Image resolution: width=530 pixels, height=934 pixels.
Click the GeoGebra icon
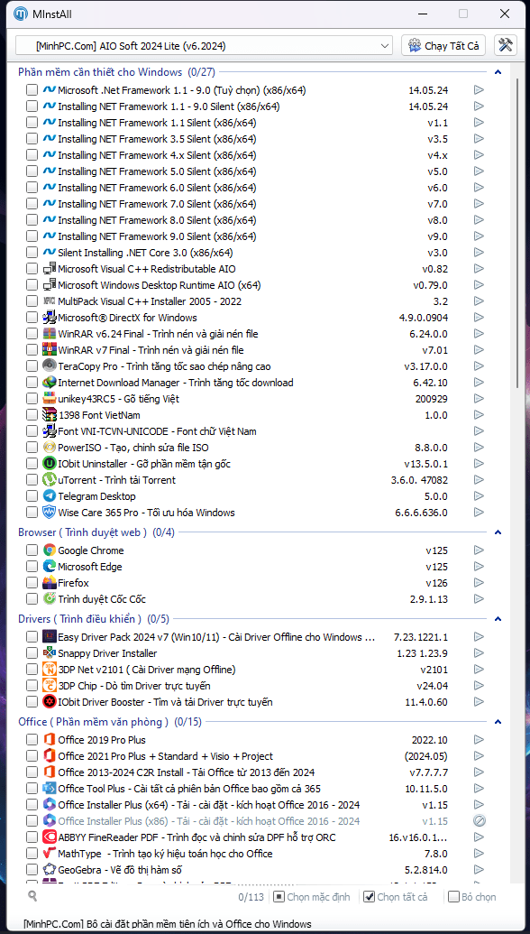click(50, 870)
